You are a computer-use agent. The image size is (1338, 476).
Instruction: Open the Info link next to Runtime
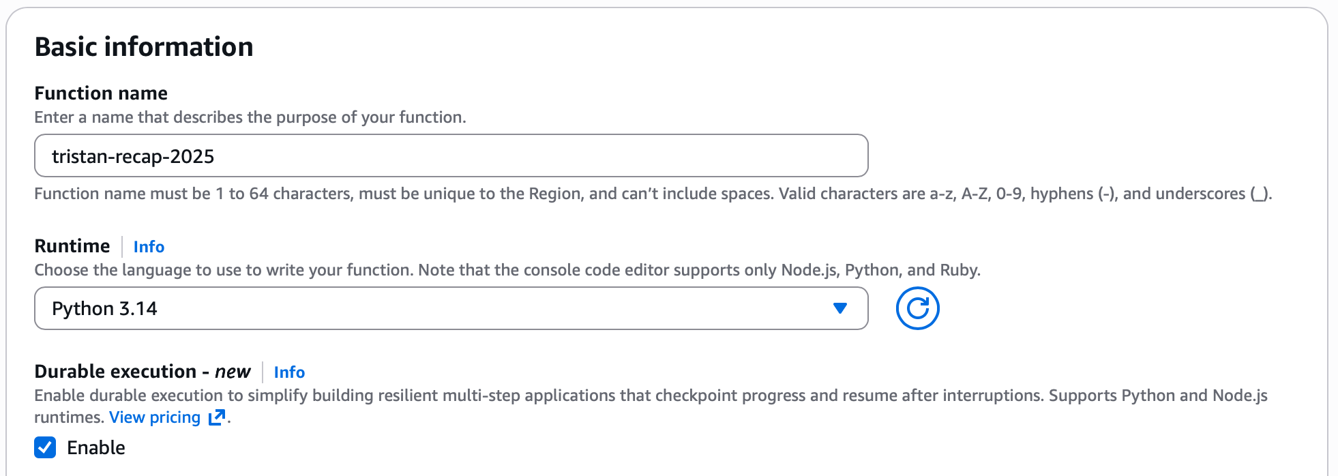149,246
